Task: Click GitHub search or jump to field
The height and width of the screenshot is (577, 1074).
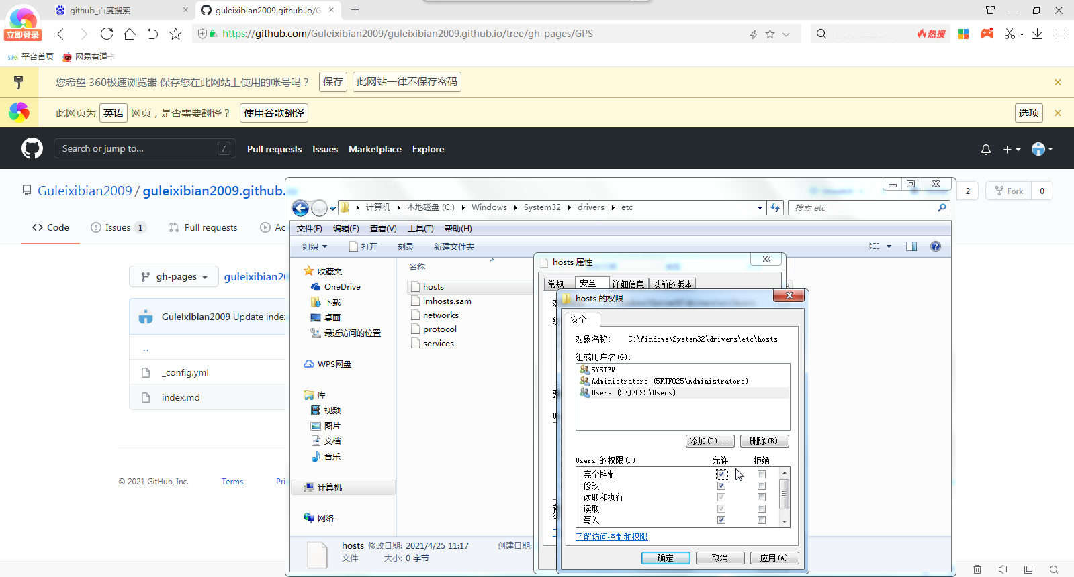Action: point(144,148)
